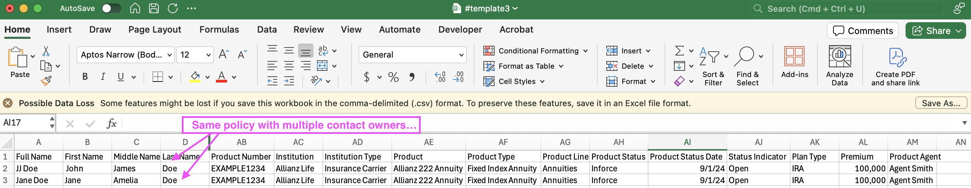This screenshot has height=188, width=971.
Task: Click the Home icon in title bar
Action: [135, 8]
